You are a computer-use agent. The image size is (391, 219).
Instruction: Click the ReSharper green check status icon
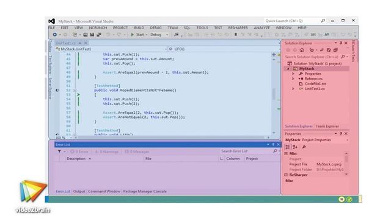click(x=349, y=199)
